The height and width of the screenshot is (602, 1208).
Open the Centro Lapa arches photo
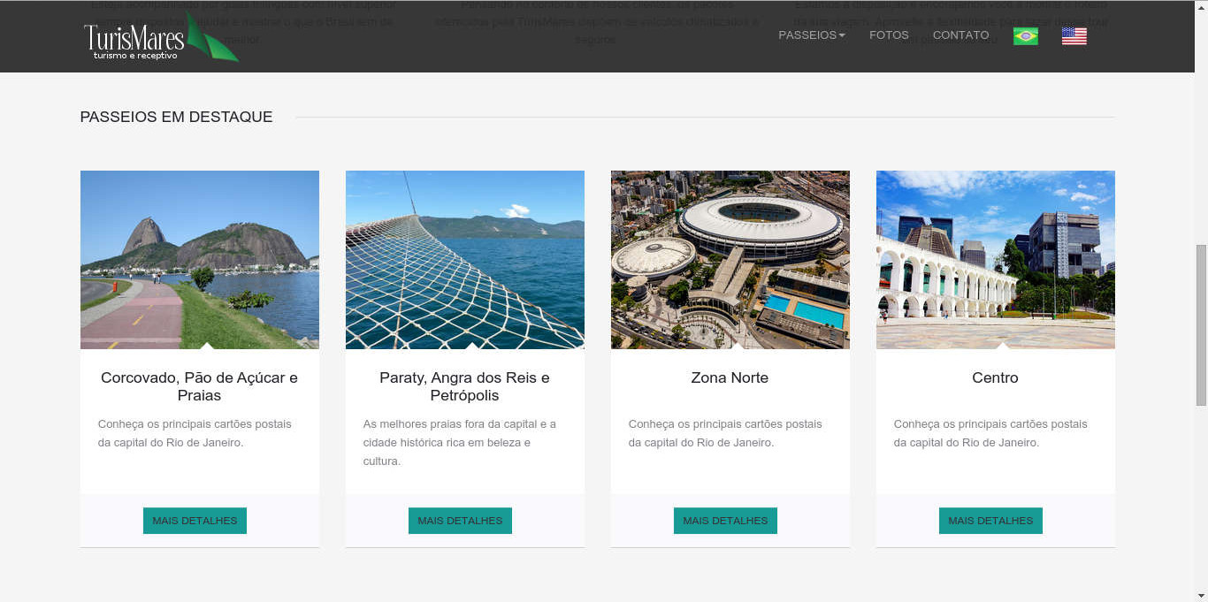996,260
